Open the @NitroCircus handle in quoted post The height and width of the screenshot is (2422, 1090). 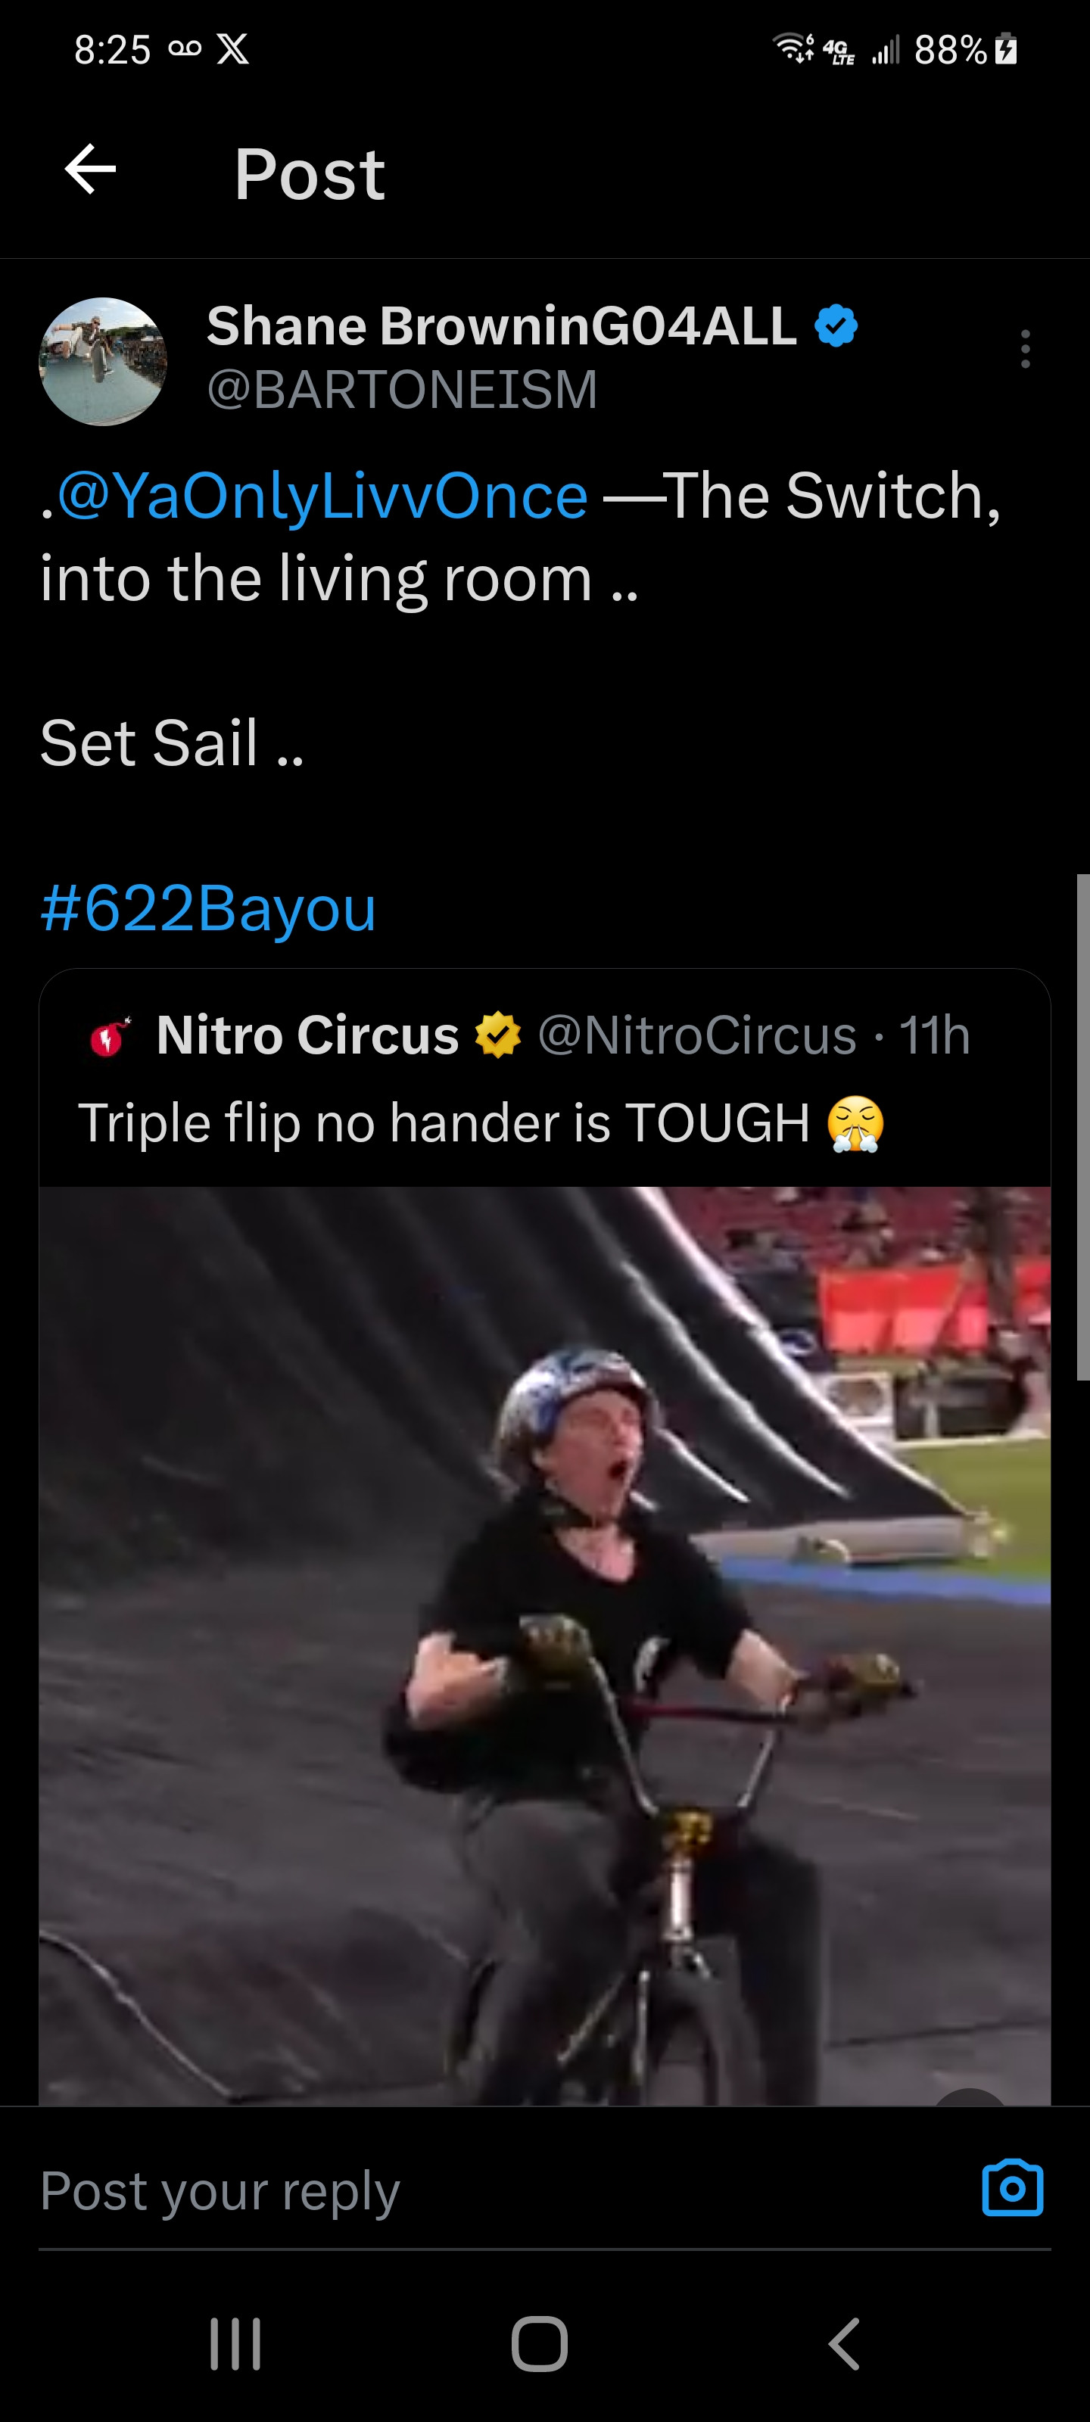[x=697, y=1035]
